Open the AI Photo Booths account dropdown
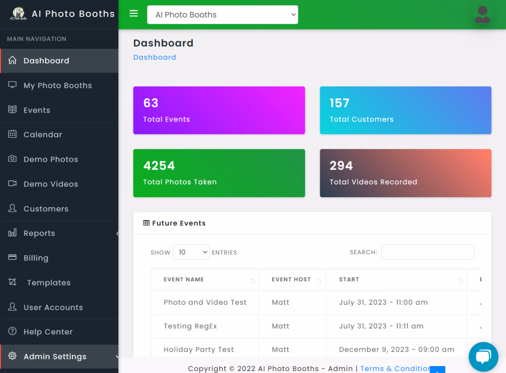 coord(222,14)
